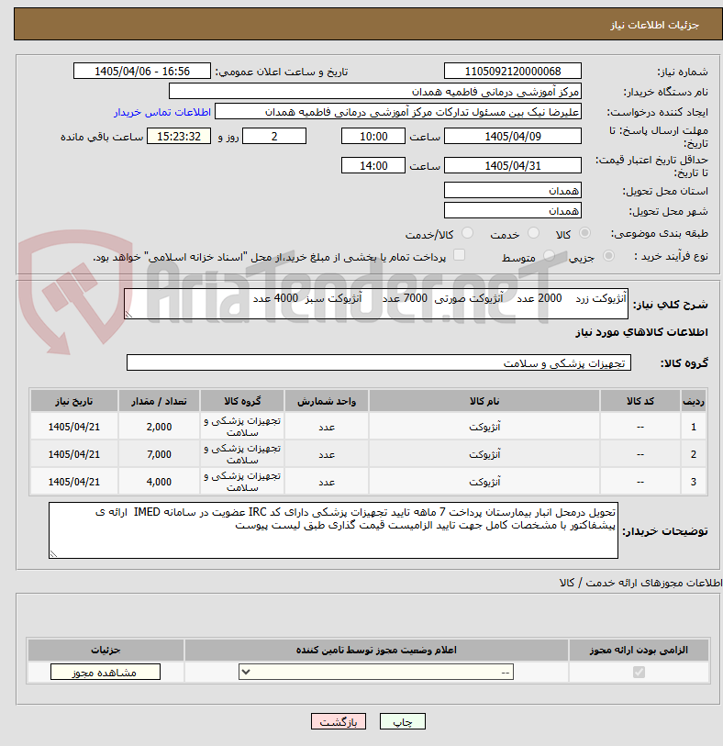Select the متوسط purchase type radio

point(549,256)
